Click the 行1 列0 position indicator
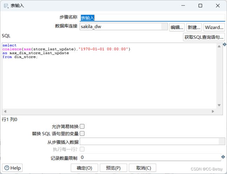The image size is (227, 174). tap(9, 120)
